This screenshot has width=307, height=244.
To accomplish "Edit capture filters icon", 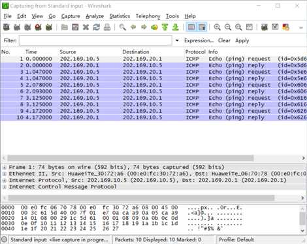I will click(265, 27).
